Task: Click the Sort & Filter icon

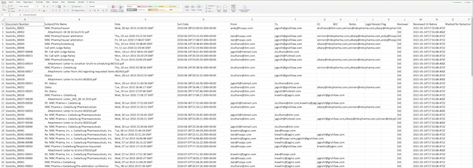Action: pos(219,8)
